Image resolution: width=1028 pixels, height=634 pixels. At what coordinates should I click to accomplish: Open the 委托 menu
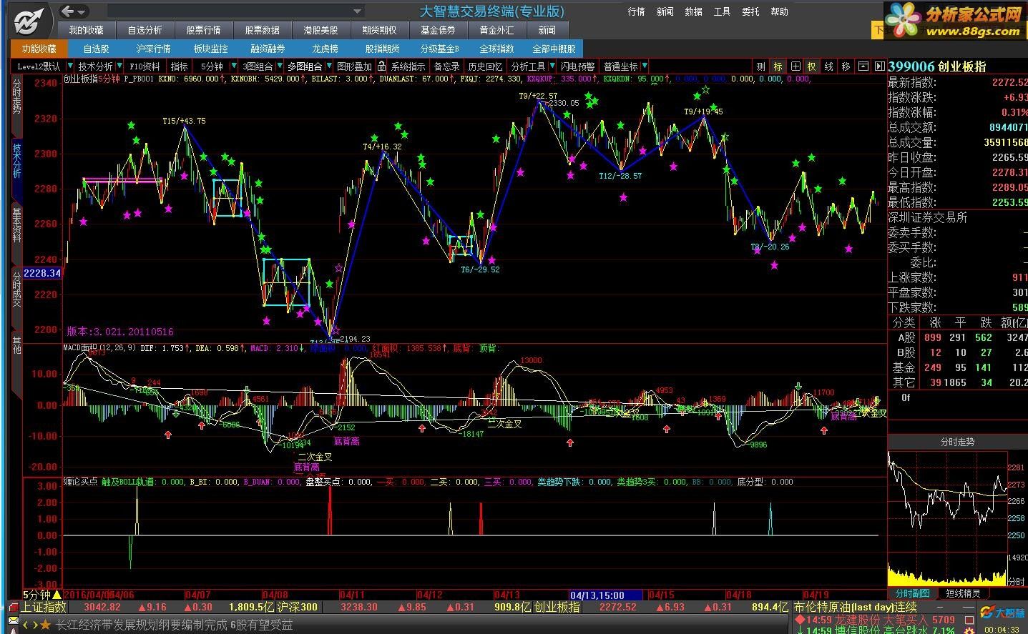pos(750,11)
